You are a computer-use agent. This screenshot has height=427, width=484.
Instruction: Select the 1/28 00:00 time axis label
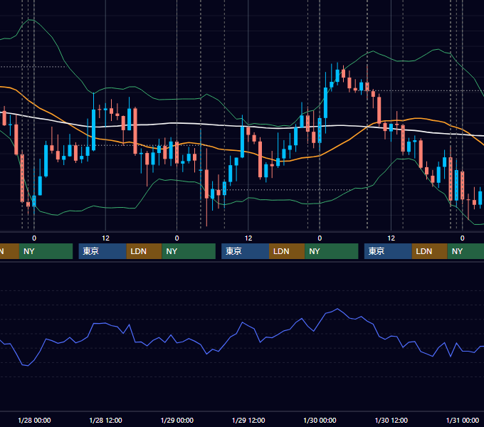(x=34, y=420)
